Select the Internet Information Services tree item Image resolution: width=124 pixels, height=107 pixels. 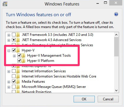click(x=44, y=71)
